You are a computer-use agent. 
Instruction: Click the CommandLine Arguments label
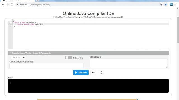click(21, 62)
